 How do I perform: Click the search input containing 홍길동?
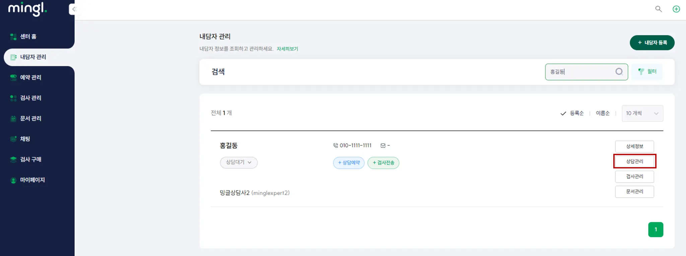pos(579,72)
